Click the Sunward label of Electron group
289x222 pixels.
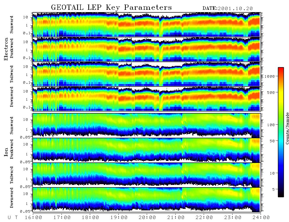12,24
